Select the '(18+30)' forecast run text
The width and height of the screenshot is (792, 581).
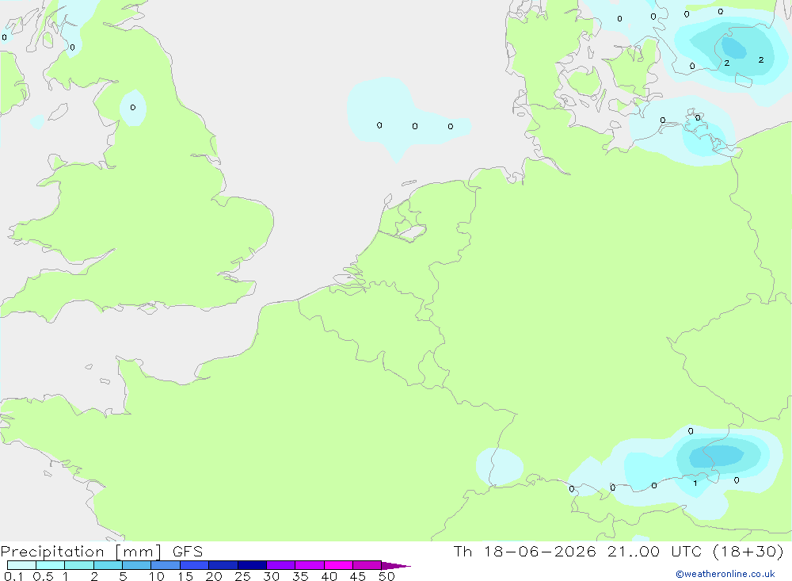coord(748,551)
